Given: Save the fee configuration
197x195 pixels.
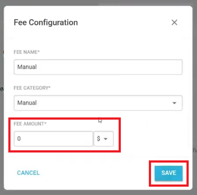Looking at the screenshot, I should 169,173.
